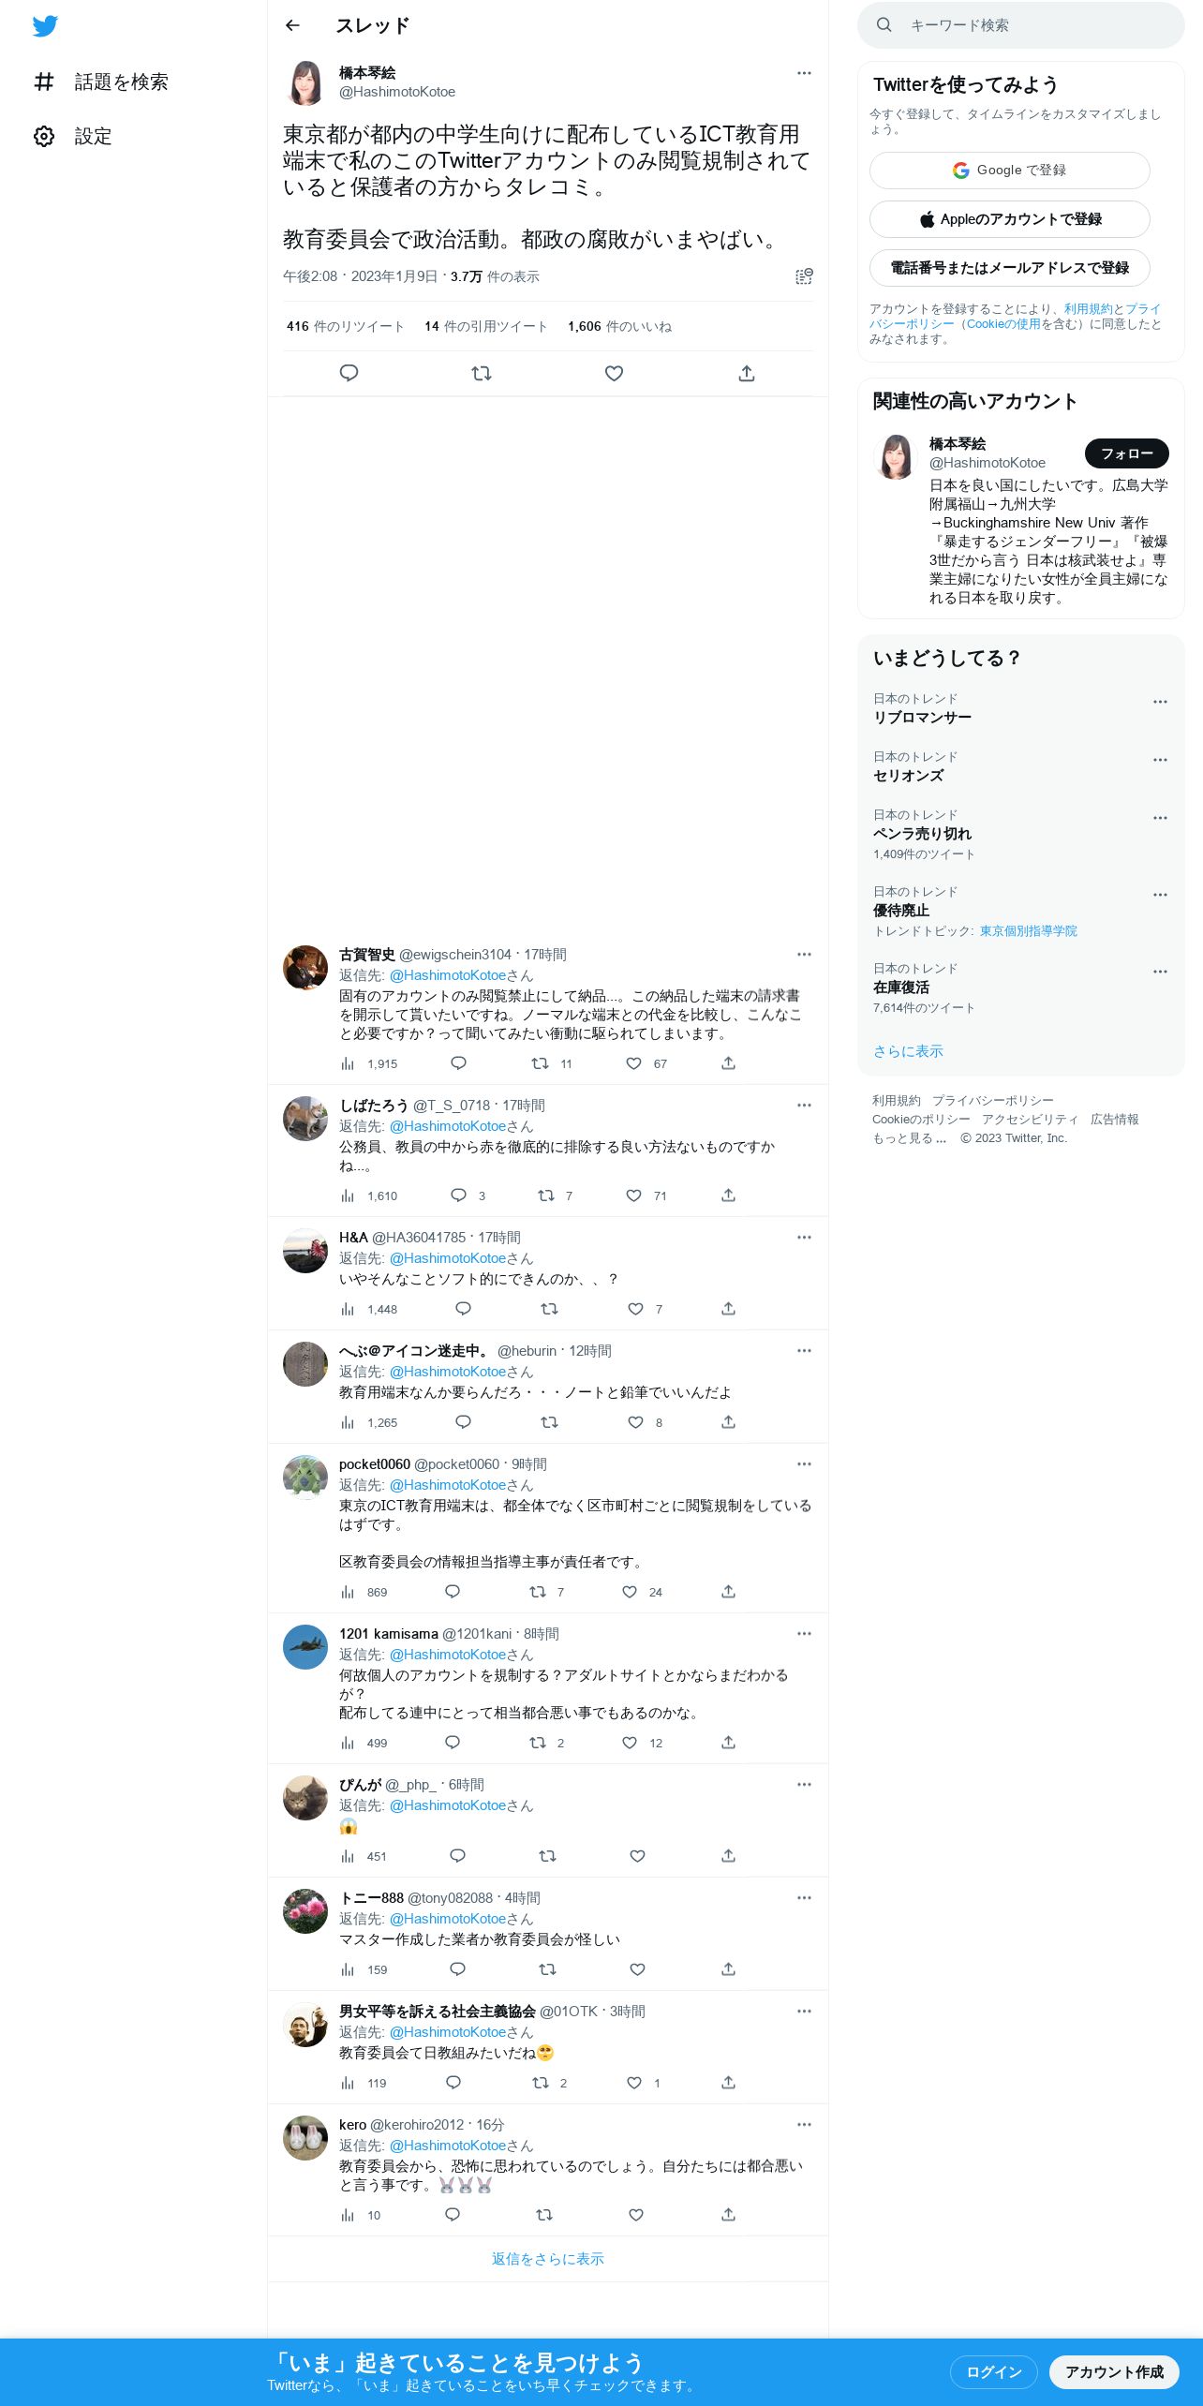
Task: Open the tweet reader-view icon beside timestamp
Action: pos(804,276)
